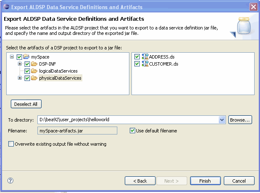Click the Browse... button
260x193 pixels.
pos(240,120)
